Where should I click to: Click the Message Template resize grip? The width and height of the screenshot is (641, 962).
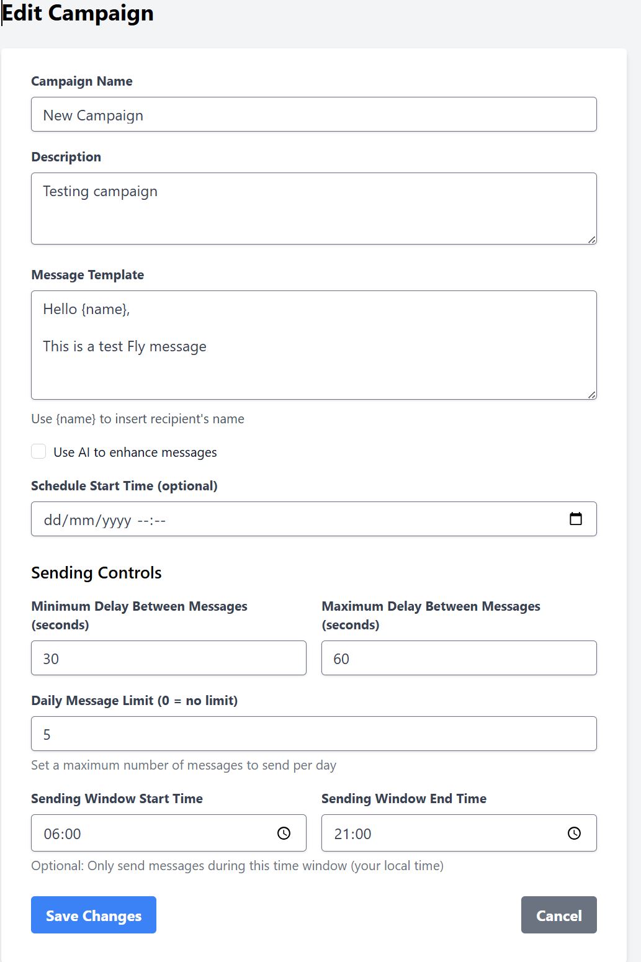click(x=591, y=395)
